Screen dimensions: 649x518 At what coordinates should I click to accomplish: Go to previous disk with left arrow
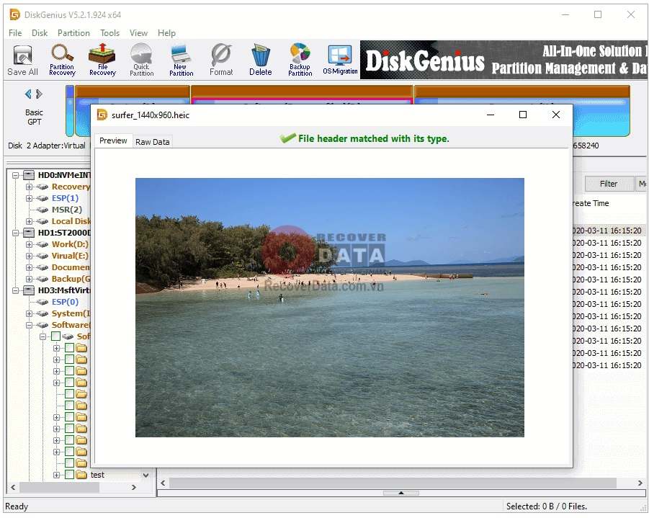coord(28,94)
